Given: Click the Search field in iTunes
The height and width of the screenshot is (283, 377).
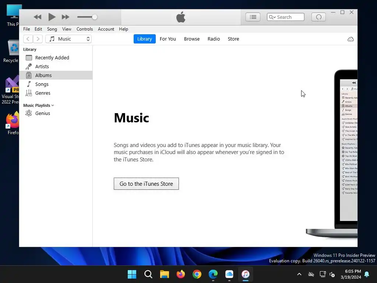Looking at the screenshot, I should point(285,17).
